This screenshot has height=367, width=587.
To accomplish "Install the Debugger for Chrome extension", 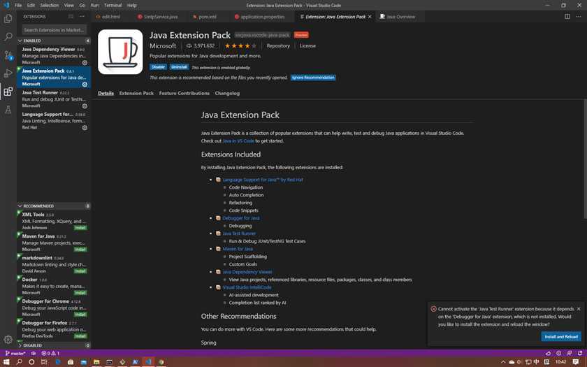I will click(80, 315).
